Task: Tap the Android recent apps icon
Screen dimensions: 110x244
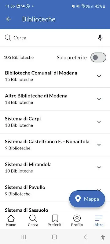Action: pos(24,237)
